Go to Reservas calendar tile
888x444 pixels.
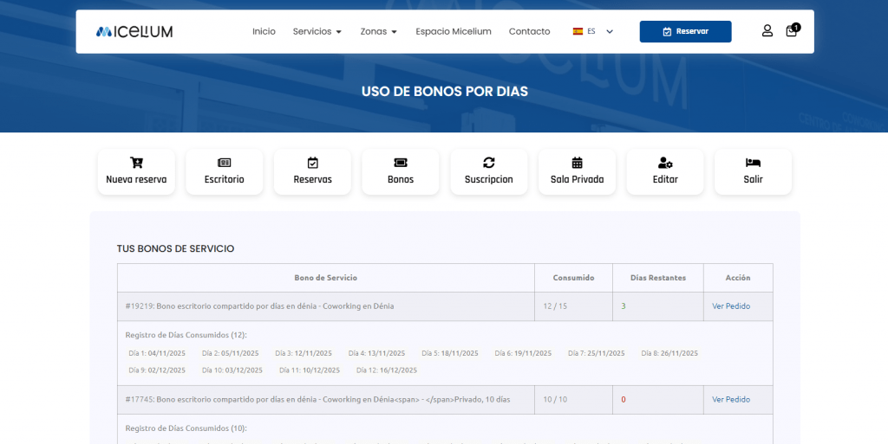click(x=312, y=171)
